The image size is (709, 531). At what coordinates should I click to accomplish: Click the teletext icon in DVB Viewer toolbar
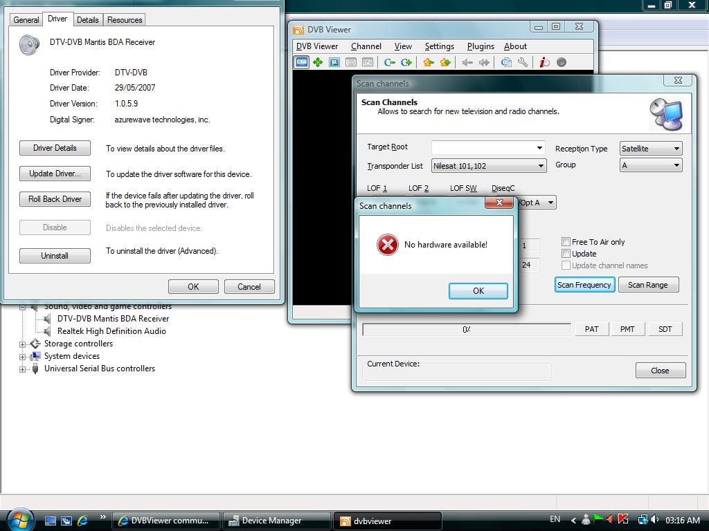350,62
